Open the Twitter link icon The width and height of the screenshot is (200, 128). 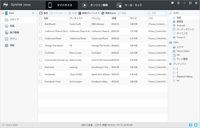[196, 125]
